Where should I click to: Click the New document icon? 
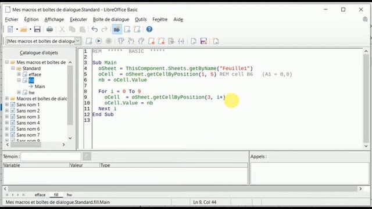click(x=10, y=30)
